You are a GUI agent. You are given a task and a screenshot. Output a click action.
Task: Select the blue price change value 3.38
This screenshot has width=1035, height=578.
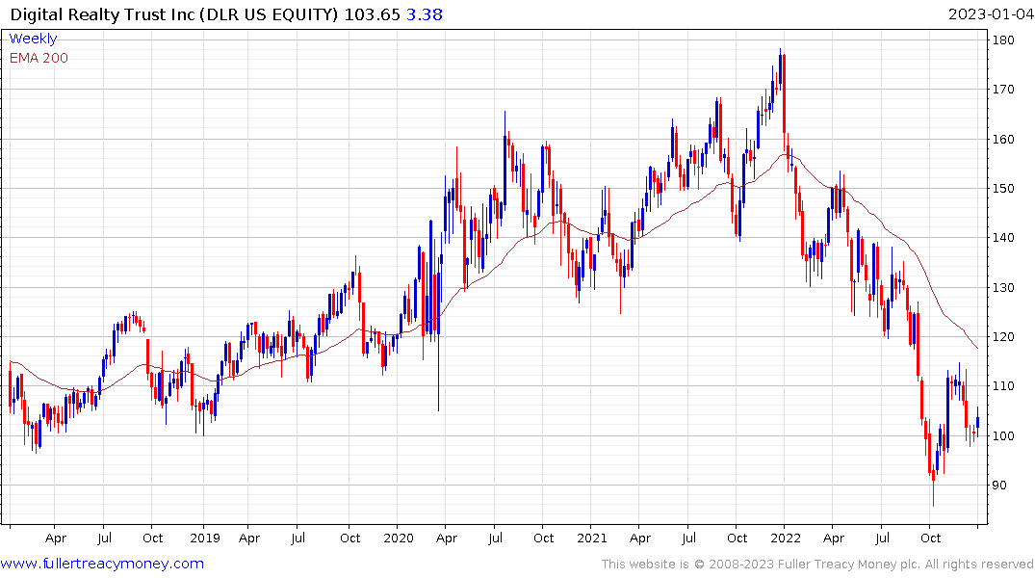(425, 13)
